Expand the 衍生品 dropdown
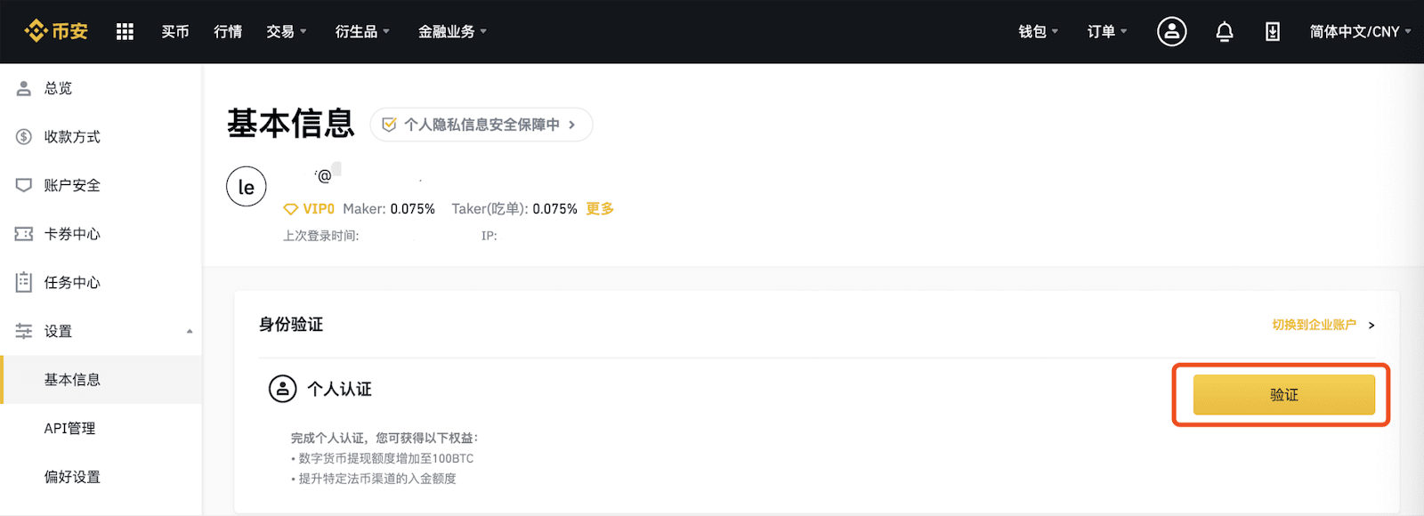The width and height of the screenshot is (1424, 516). (x=362, y=31)
